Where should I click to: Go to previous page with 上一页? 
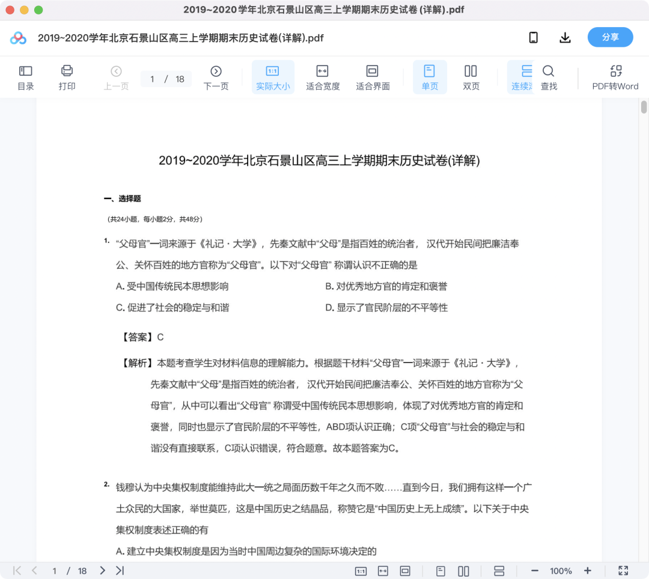116,78
